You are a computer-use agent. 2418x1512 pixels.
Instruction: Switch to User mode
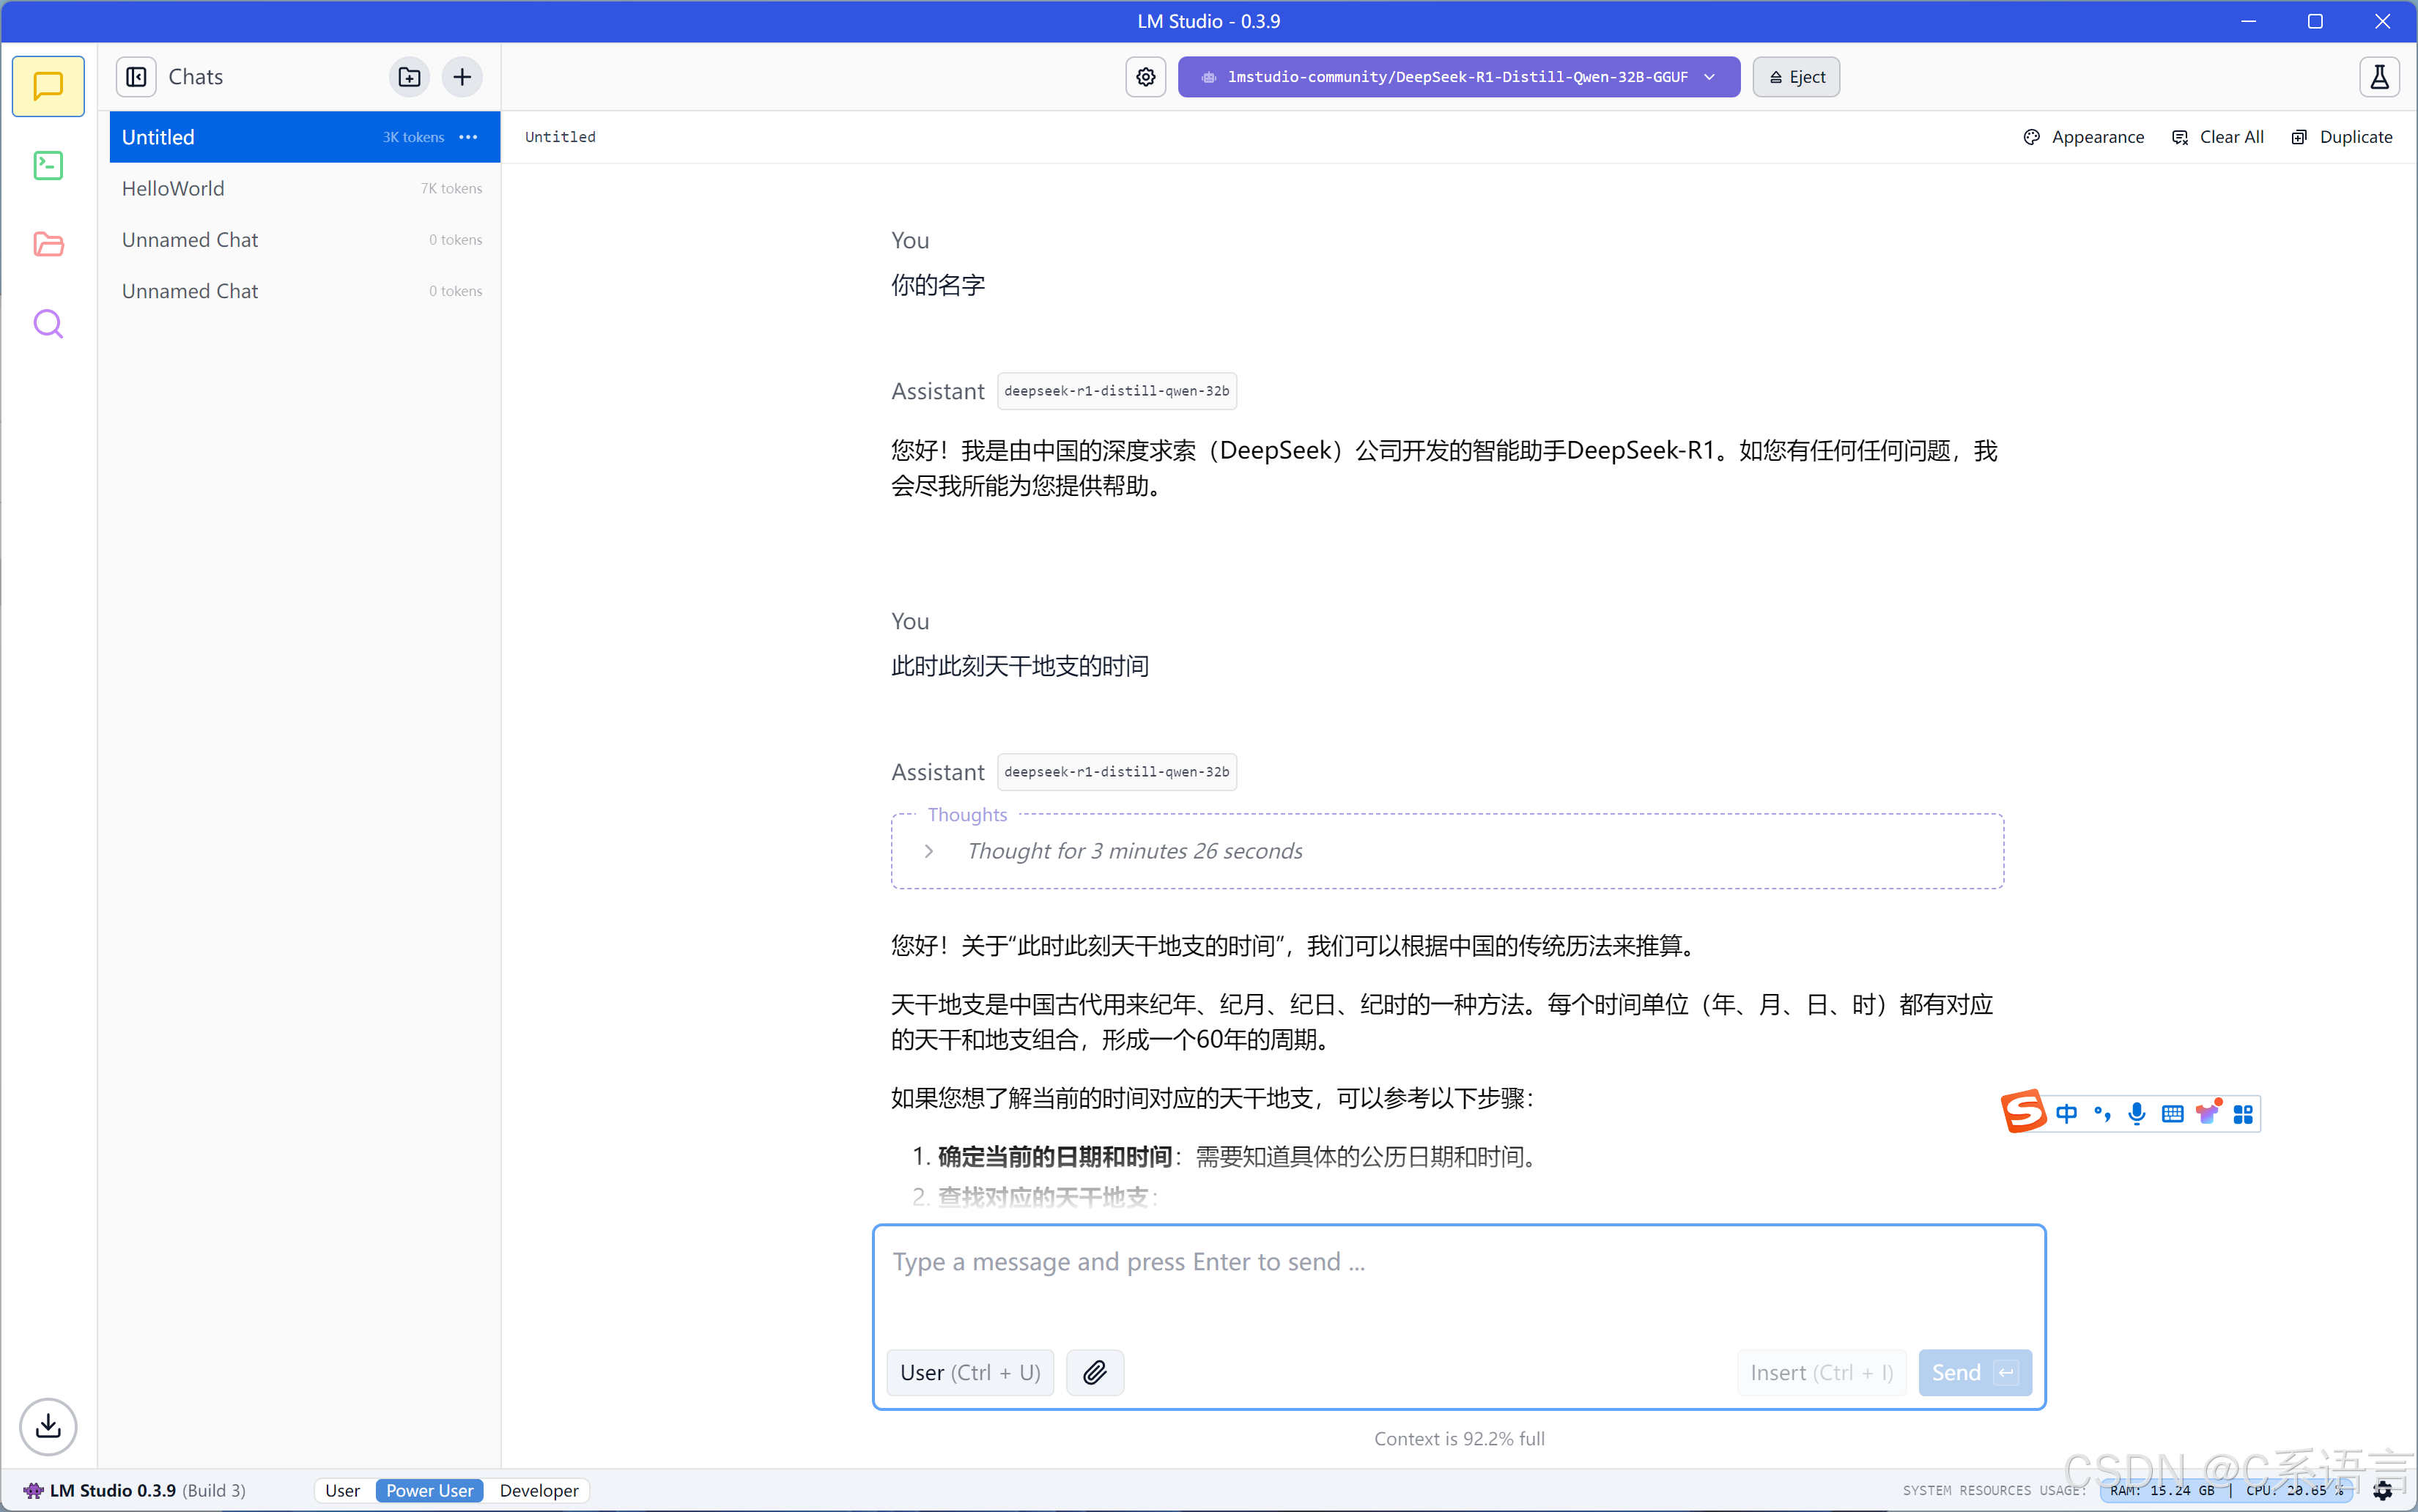343,1490
